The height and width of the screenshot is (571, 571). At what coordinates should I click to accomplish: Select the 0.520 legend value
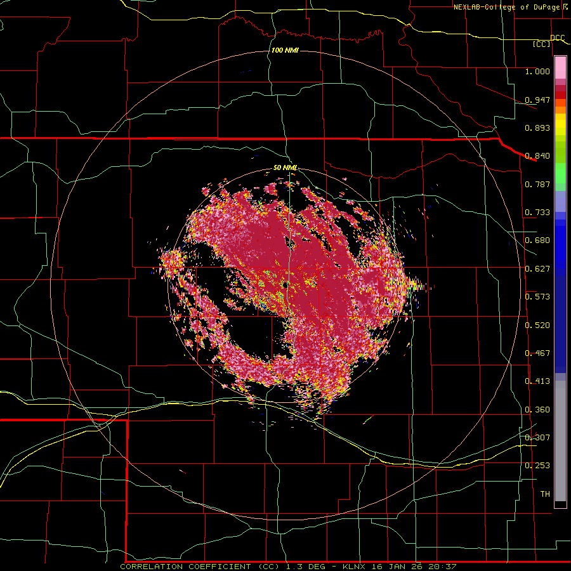click(x=537, y=325)
